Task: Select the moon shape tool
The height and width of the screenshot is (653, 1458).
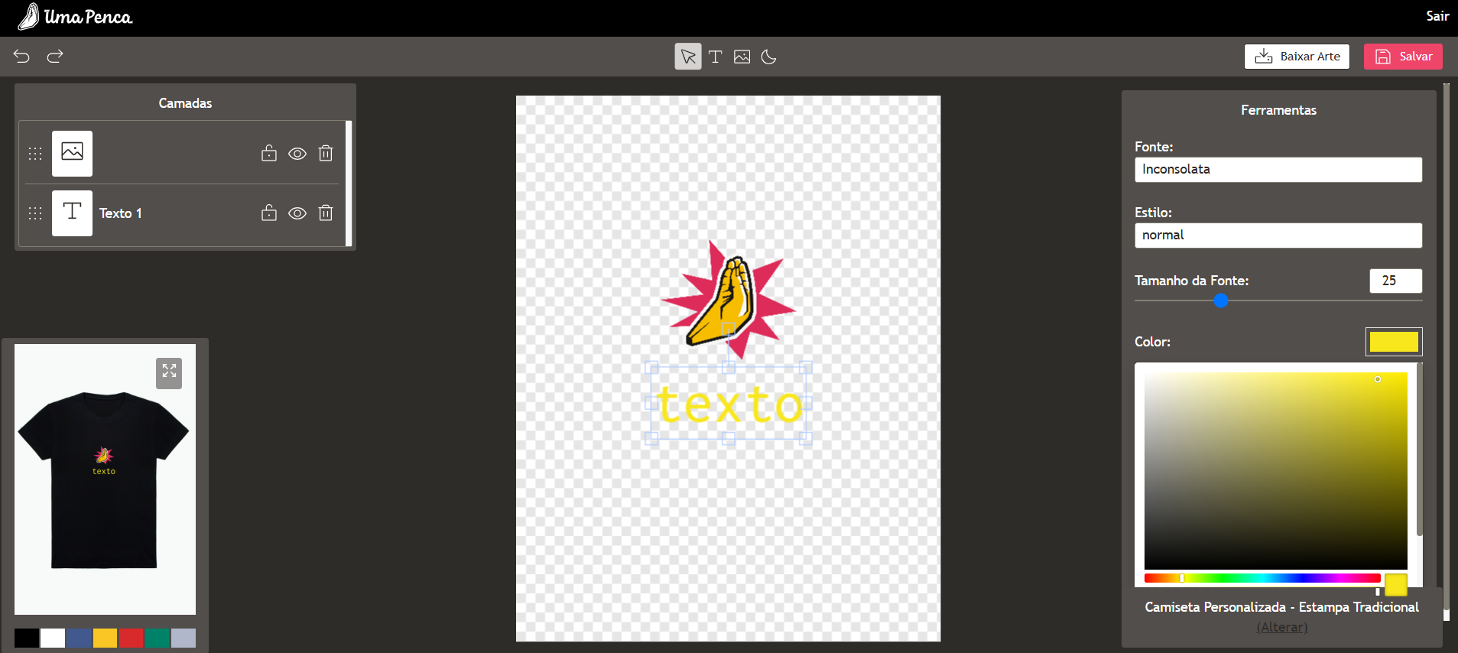Action: click(769, 57)
